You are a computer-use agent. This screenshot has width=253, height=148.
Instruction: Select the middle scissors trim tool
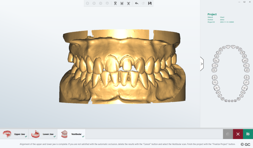point(122,3)
